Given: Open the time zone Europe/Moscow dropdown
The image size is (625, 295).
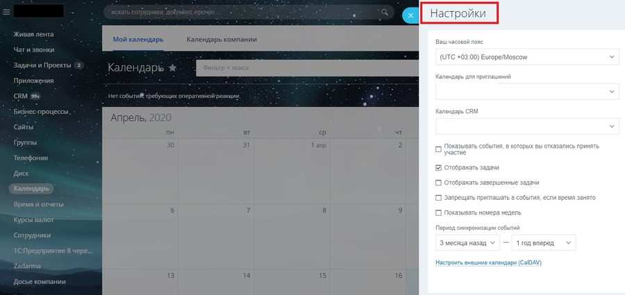Looking at the screenshot, I should click(x=527, y=57).
